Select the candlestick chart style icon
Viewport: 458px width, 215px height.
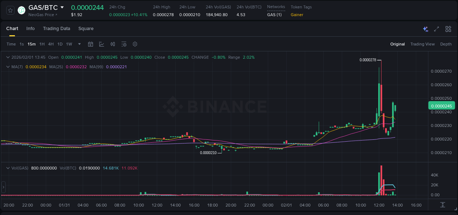(113, 44)
